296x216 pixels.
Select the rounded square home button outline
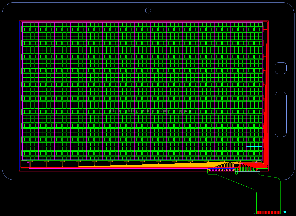[281, 68]
